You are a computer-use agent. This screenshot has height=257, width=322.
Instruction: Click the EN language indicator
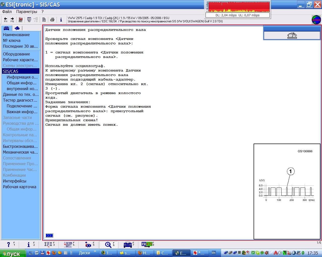[x=214, y=253]
